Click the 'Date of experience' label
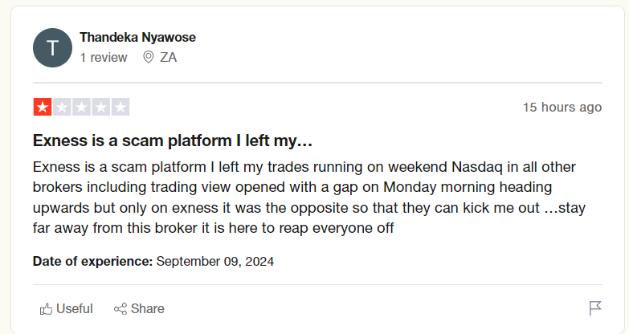The width and height of the screenshot is (629, 334). tap(92, 262)
